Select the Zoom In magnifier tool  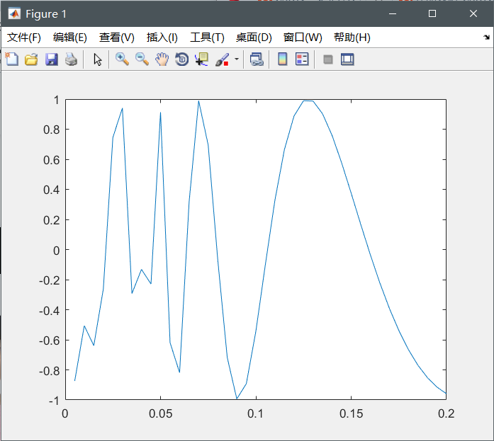[x=122, y=59]
